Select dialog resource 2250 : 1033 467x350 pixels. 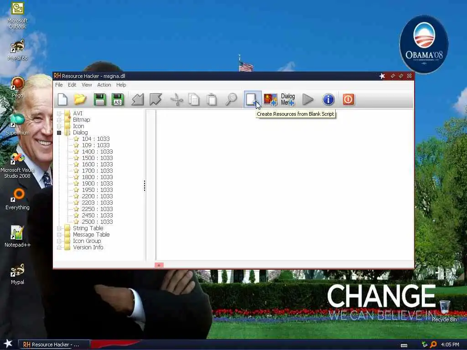[97, 209]
